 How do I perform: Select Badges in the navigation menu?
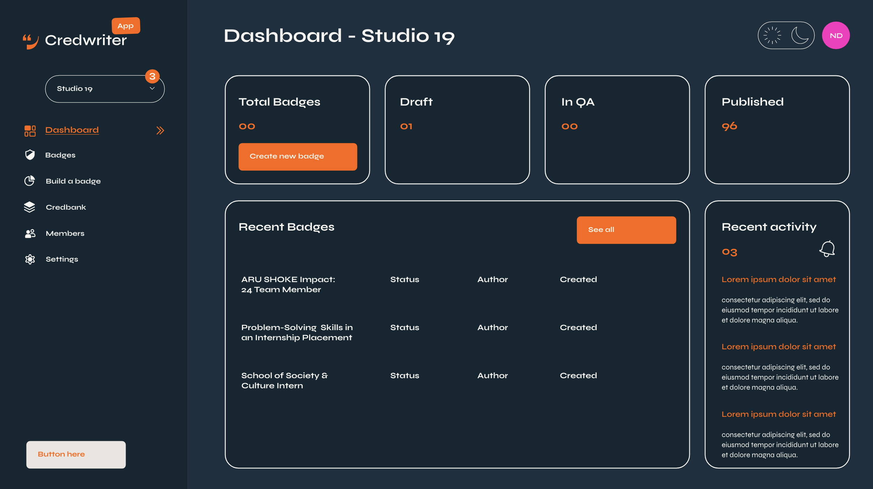point(60,155)
